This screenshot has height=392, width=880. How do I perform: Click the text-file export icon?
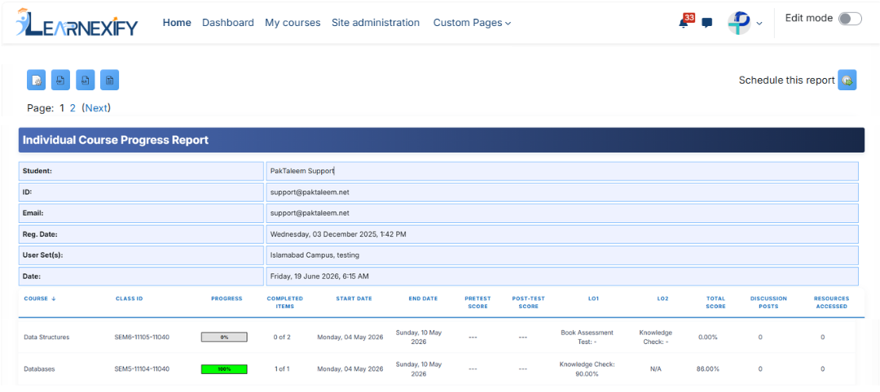click(109, 80)
